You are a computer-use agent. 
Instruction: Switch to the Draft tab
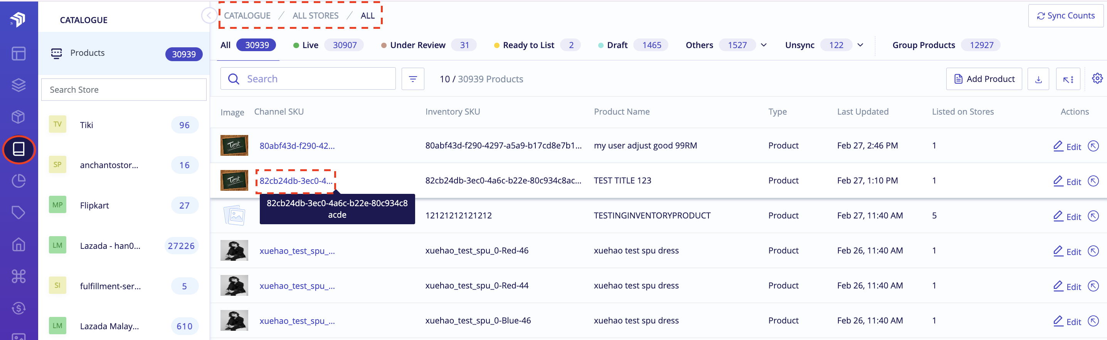tap(633, 45)
